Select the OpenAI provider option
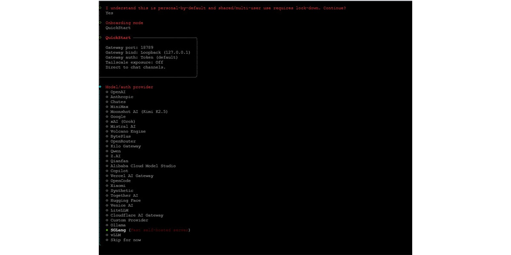The width and height of the screenshot is (511, 255). (117, 92)
